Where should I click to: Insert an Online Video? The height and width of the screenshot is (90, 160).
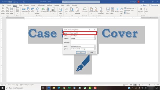[x=60, y=11]
